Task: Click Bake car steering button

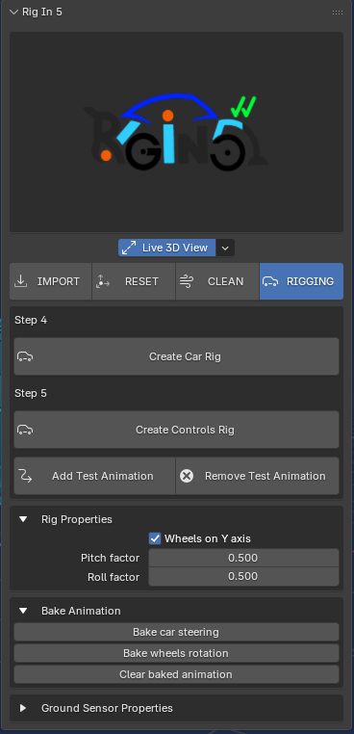Action: point(176,632)
